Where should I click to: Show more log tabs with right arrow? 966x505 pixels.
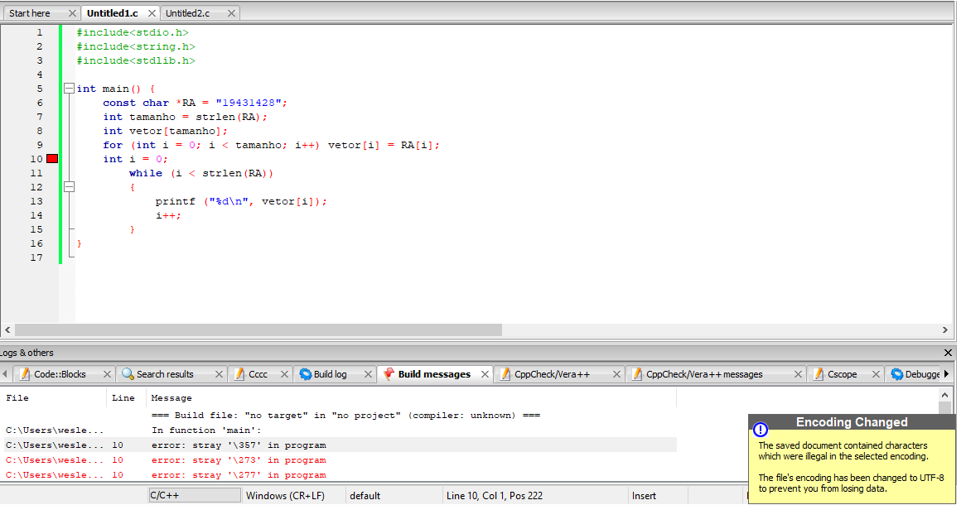(947, 374)
